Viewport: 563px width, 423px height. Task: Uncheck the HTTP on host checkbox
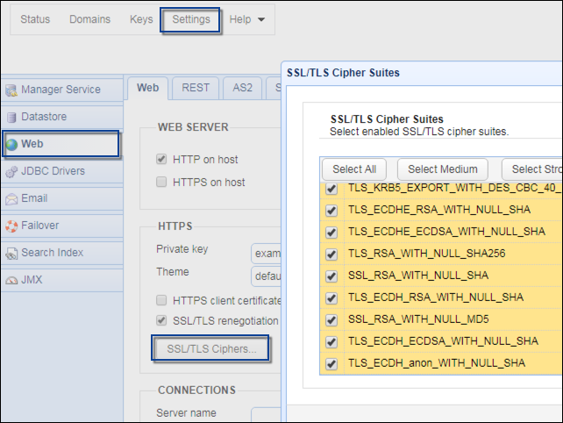161,160
